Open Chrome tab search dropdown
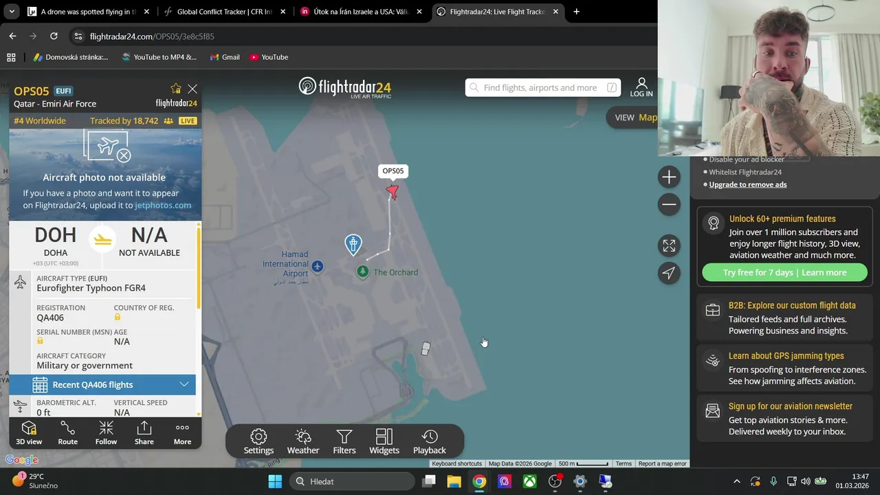This screenshot has width=880, height=495. click(12, 12)
